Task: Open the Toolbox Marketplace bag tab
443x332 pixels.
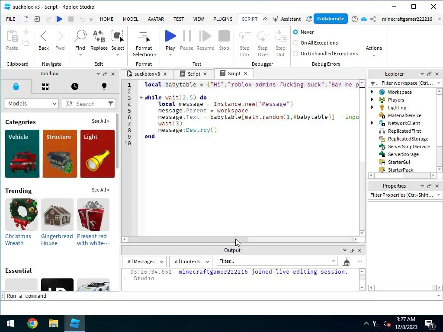Action: [16, 86]
